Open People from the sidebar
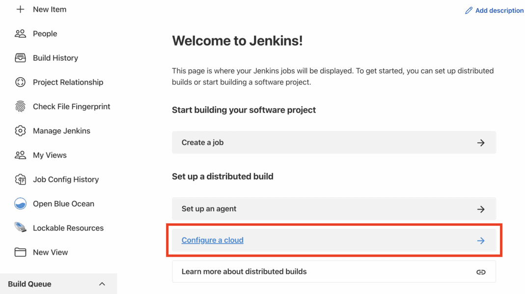Viewport: 525px width, 294px height. (x=44, y=33)
